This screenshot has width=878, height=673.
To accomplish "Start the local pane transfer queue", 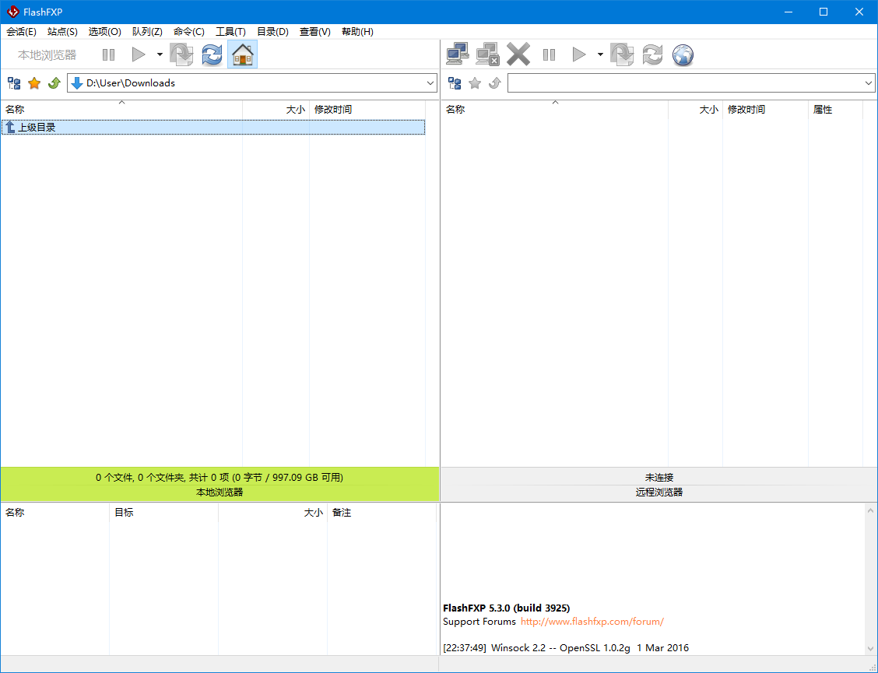I will [139, 55].
